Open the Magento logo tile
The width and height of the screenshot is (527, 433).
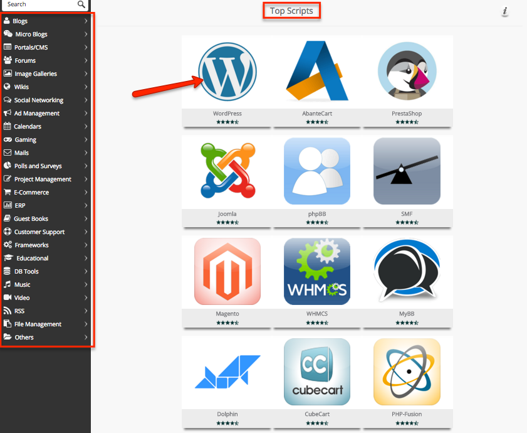click(x=227, y=271)
